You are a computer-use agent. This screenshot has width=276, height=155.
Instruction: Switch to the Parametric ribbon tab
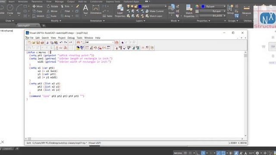tap(37, 1)
